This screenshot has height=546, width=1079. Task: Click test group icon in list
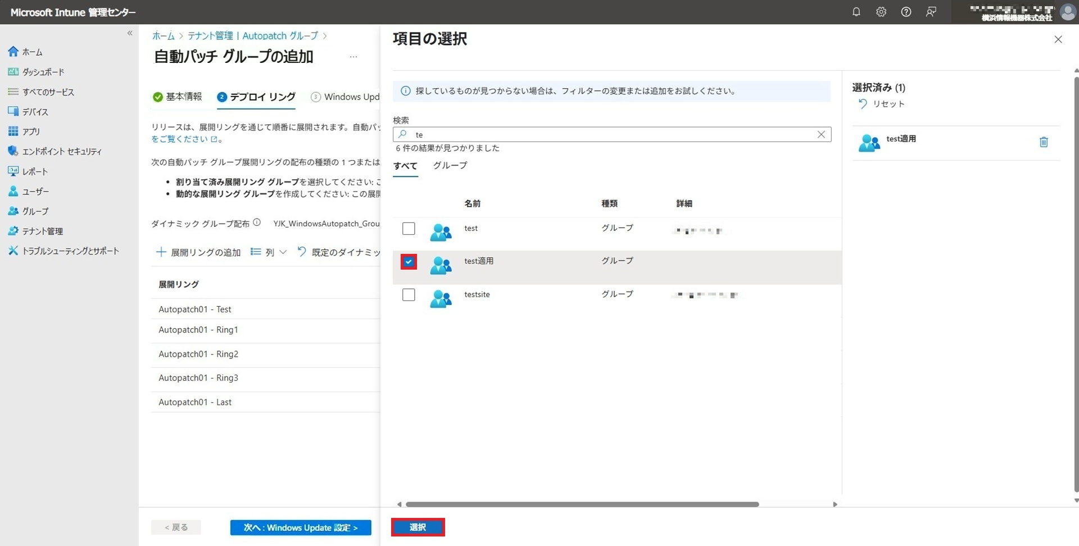pos(441,232)
